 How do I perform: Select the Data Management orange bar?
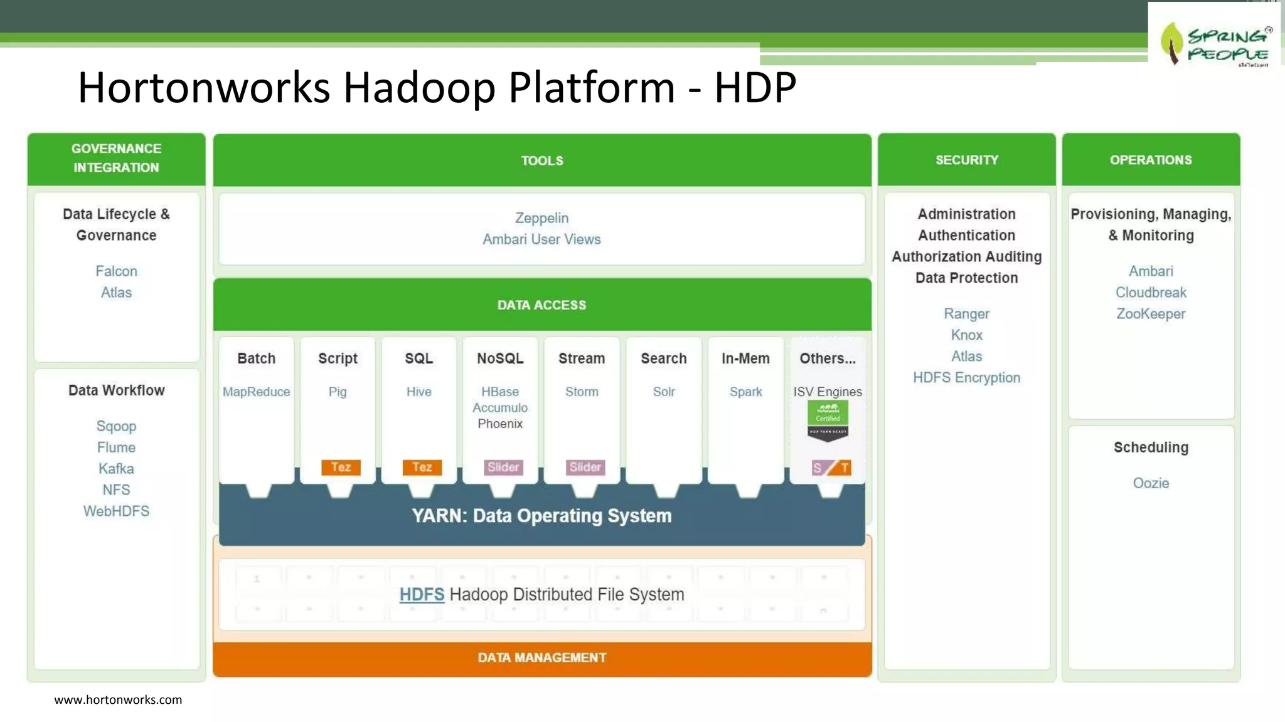click(542, 658)
